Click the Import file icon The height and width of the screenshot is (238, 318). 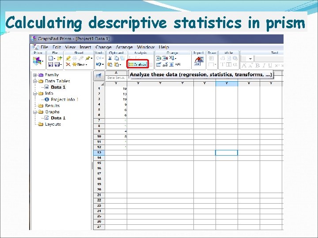pos(199,61)
